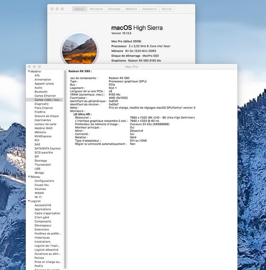This screenshot has height=270, width=266.
Task: Select Matériel RAID in the sidebar
Action: click(x=43, y=128)
